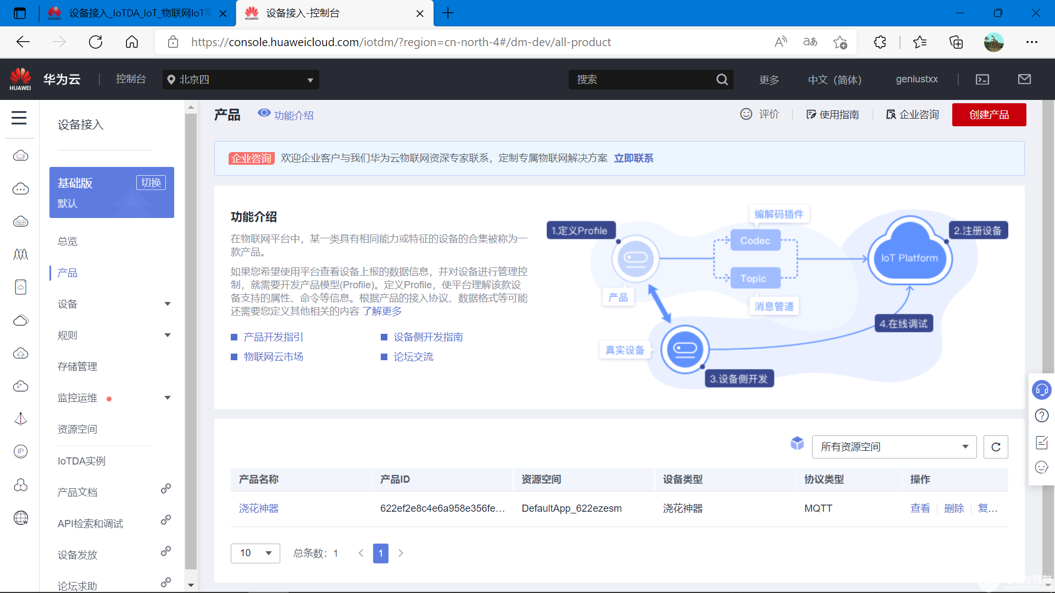Open browser settings ellipsis menu
The image size is (1055, 593).
click(1032, 42)
